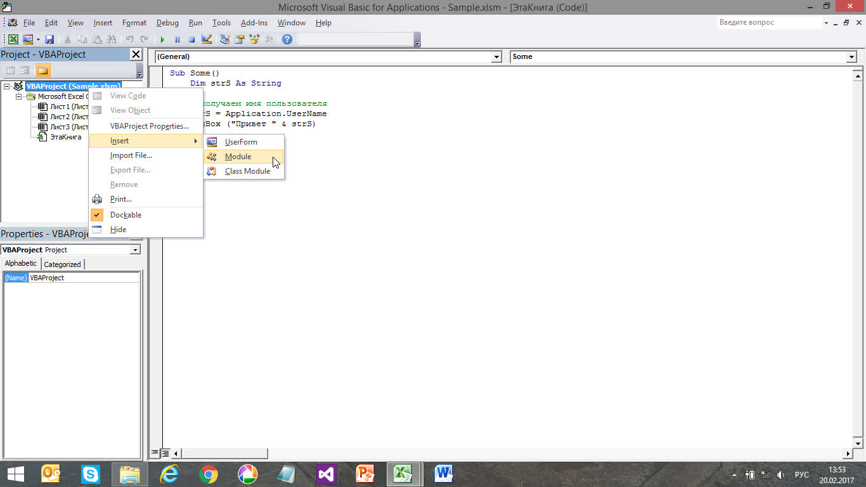This screenshot has width=866, height=487.
Task: Switch to the Categorized tab
Action: (x=62, y=264)
